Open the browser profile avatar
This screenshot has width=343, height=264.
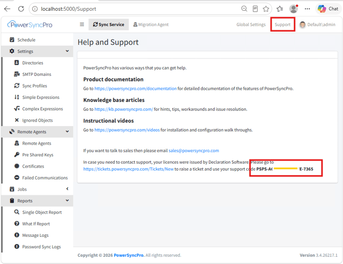point(293,9)
